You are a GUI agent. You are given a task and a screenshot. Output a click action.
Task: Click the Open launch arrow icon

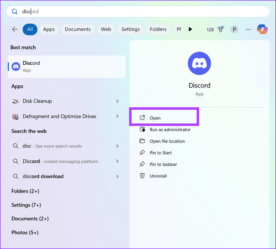[x=142, y=118]
